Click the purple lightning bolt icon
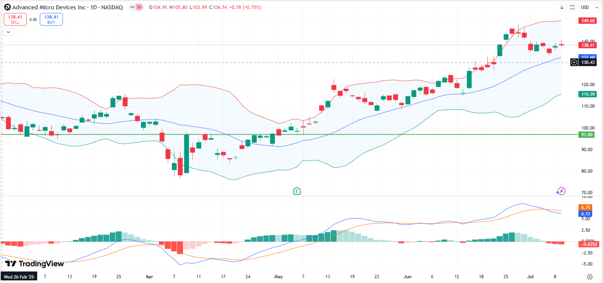 click(561, 191)
